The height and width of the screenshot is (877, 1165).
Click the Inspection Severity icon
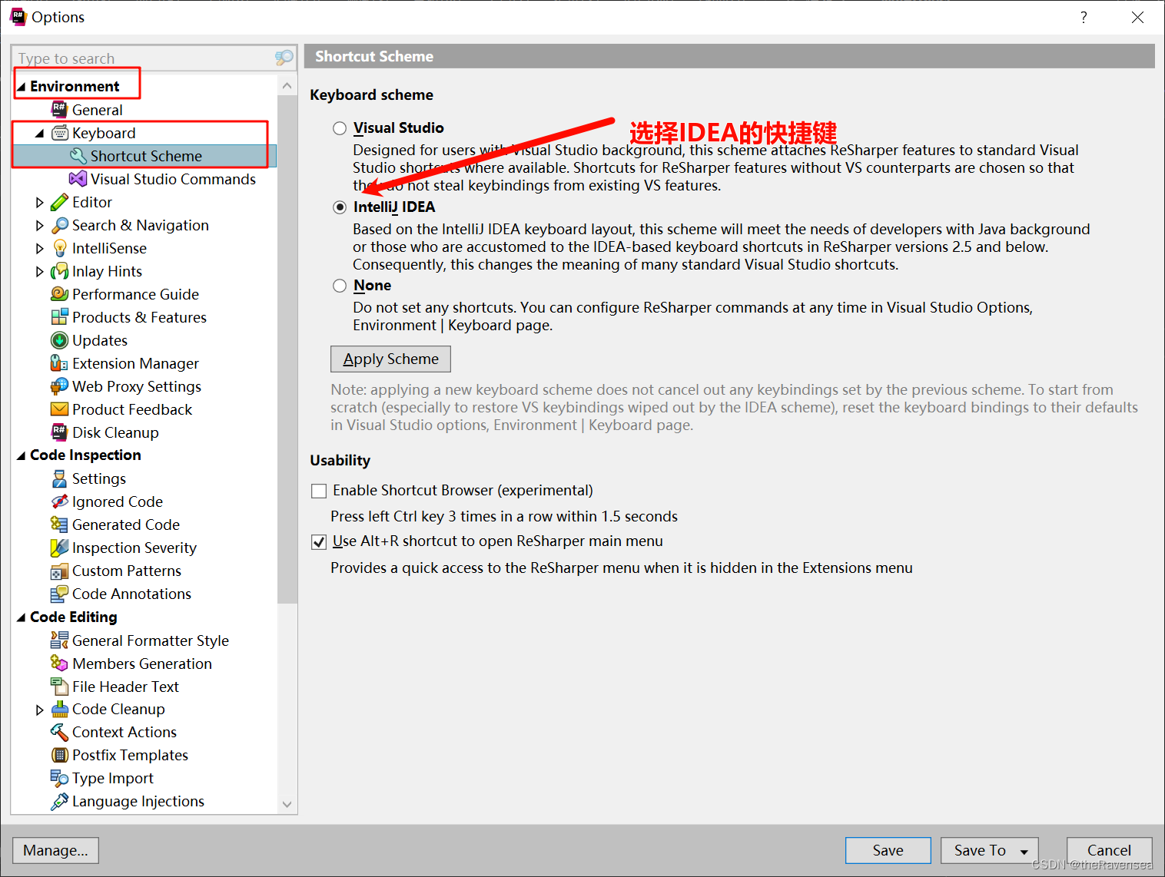pos(59,548)
